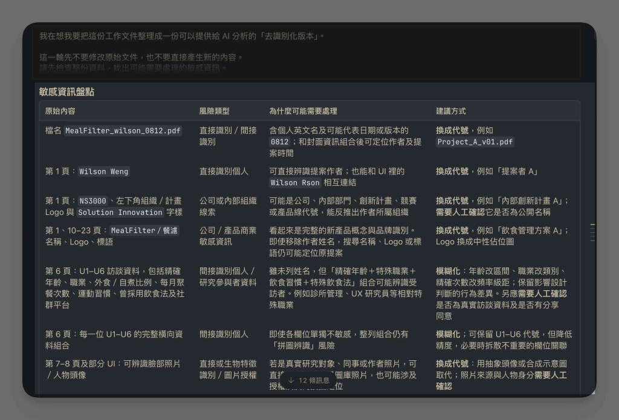Click the Project_A_v01.pdf code chip
Screen dimensions: 619x420
pos(475,142)
